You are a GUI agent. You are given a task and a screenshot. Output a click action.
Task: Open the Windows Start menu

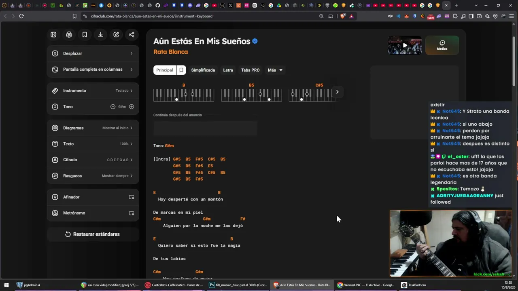(6, 285)
